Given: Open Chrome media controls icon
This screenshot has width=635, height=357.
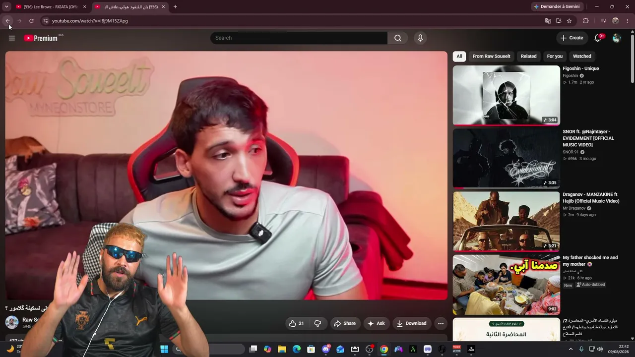Looking at the screenshot, I should (603, 21).
